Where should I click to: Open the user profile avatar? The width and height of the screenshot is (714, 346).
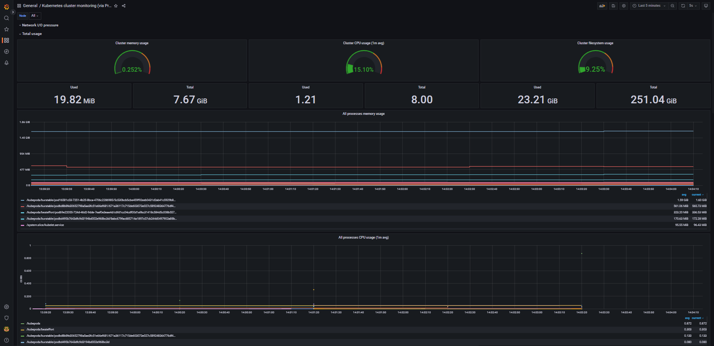(6, 329)
